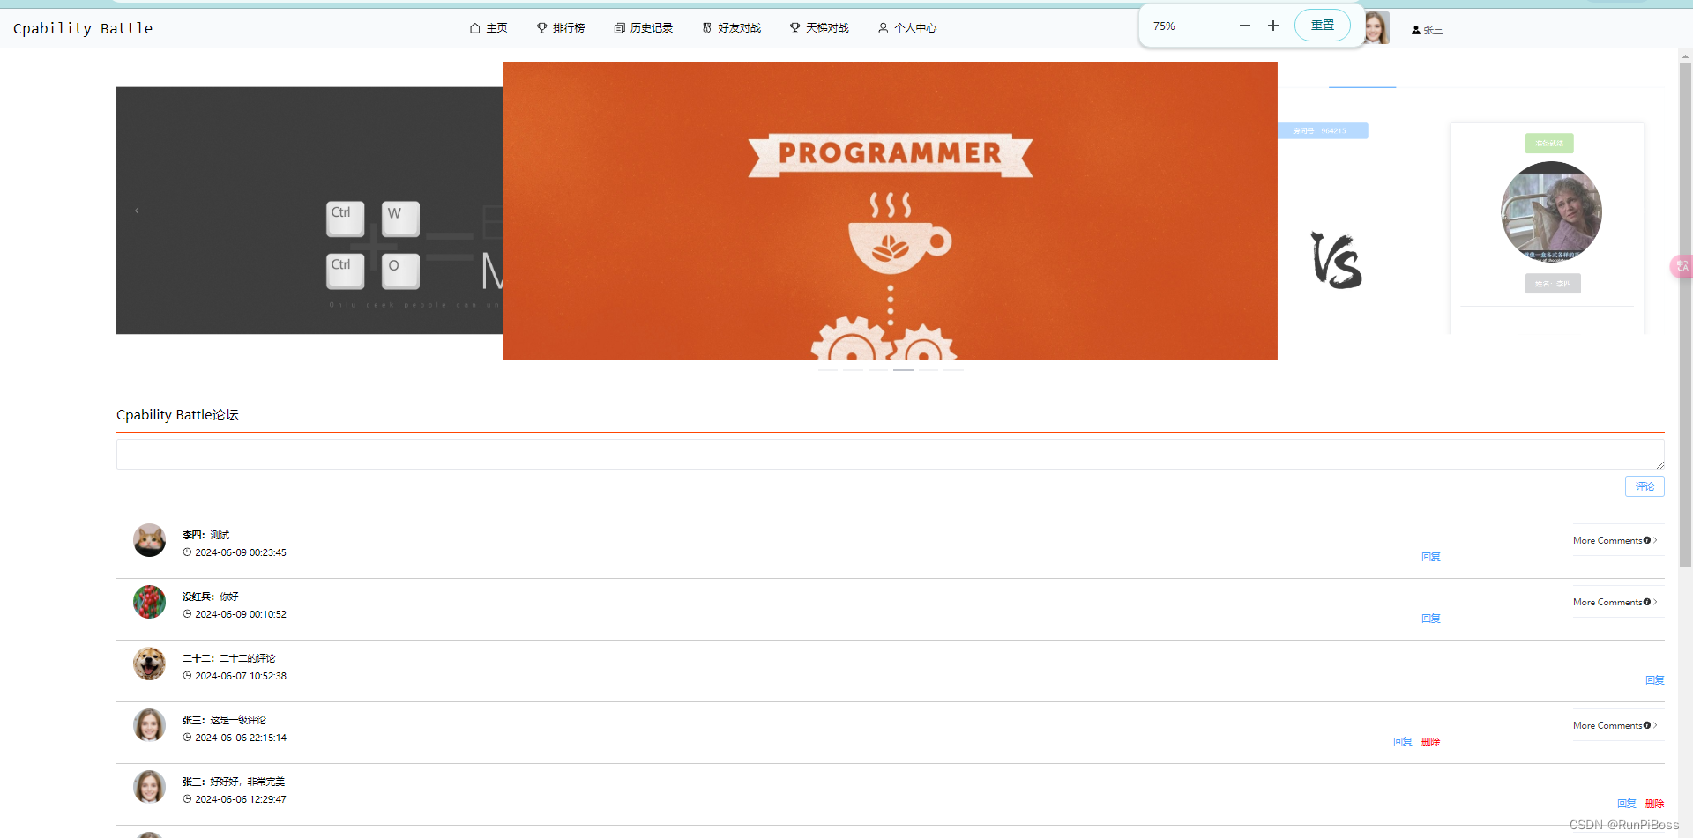Click the VS battle carousel slide
The image size is (1693, 838).
[1470, 211]
